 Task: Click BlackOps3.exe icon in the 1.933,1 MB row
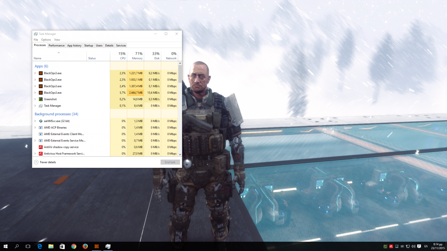coord(41,80)
